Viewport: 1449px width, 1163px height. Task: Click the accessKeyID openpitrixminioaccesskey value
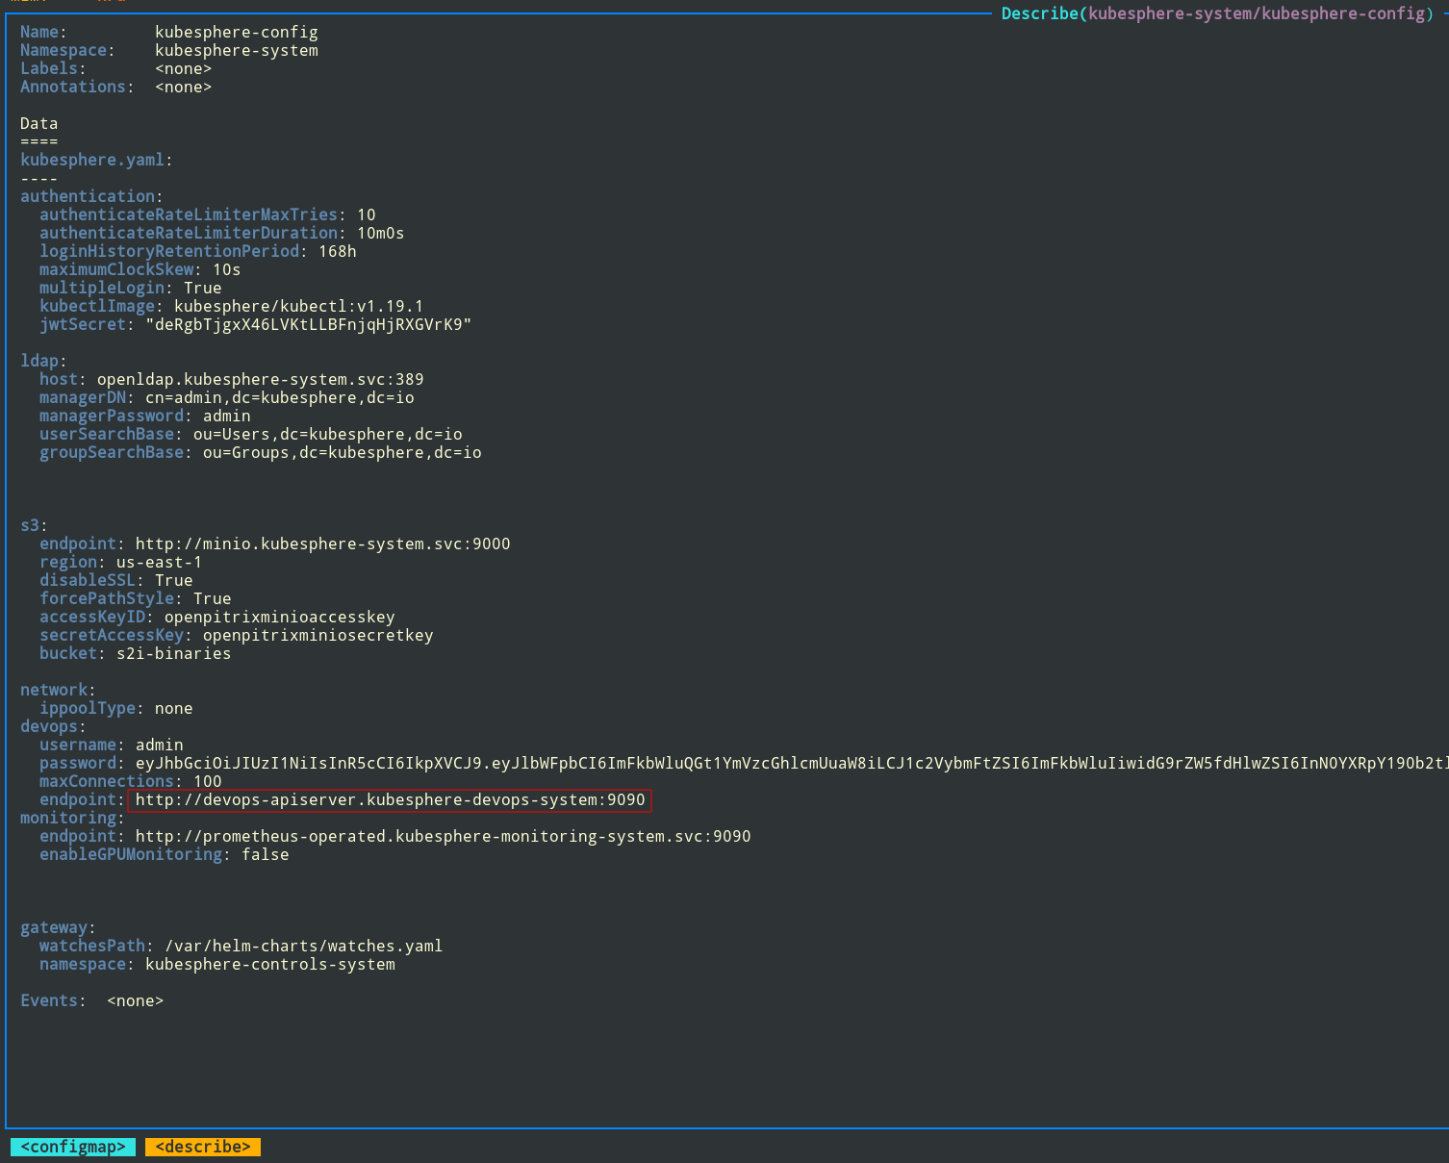pyautogui.click(x=279, y=617)
